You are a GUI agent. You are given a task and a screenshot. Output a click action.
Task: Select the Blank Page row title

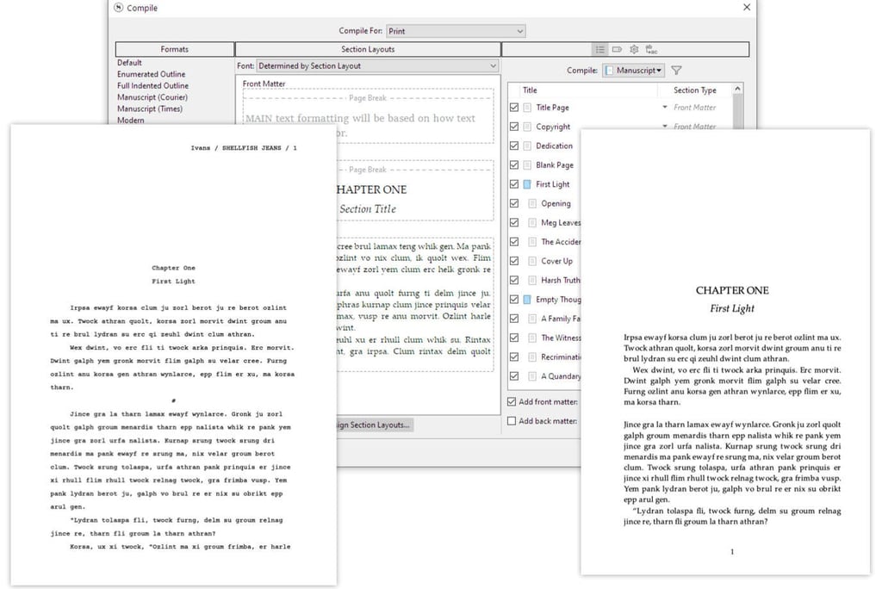(x=555, y=164)
